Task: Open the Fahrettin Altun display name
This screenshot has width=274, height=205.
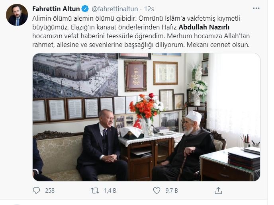Action: [56, 9]
